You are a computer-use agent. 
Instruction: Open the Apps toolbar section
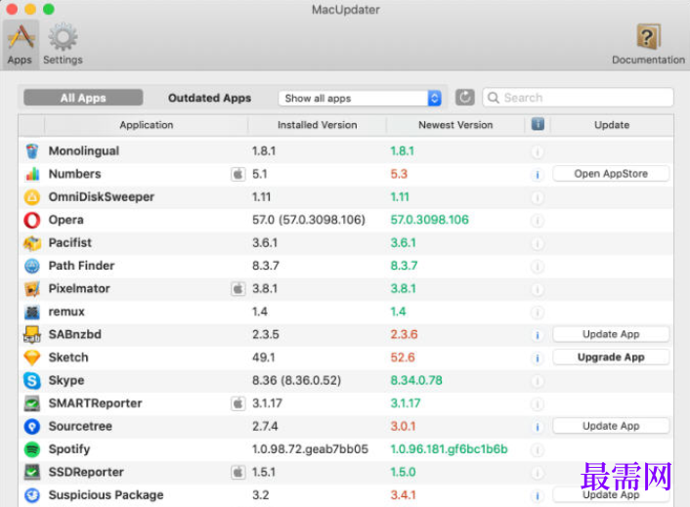[21, 44]
